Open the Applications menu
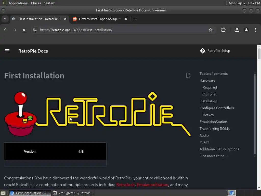Screen dimensions: 261x196 click(x=15, y=3)
